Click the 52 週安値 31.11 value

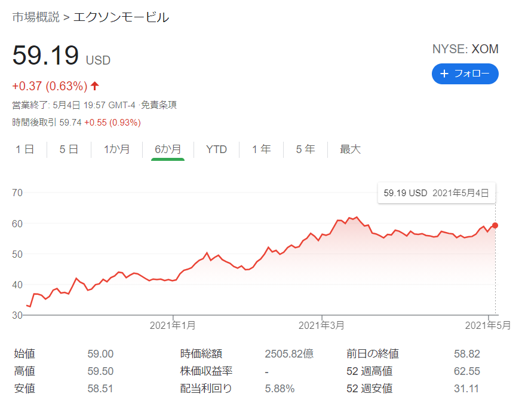pos(466,389)
